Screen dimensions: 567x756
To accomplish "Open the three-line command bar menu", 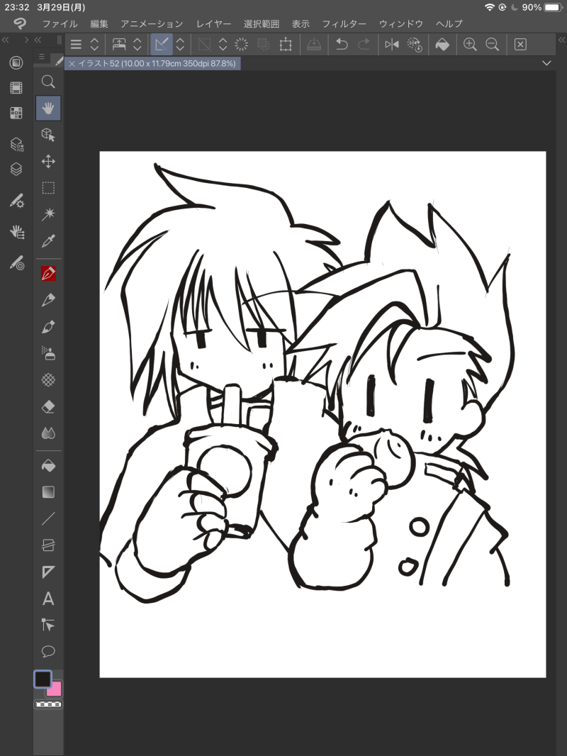I will pyautogui.click(x=76, y=45).
